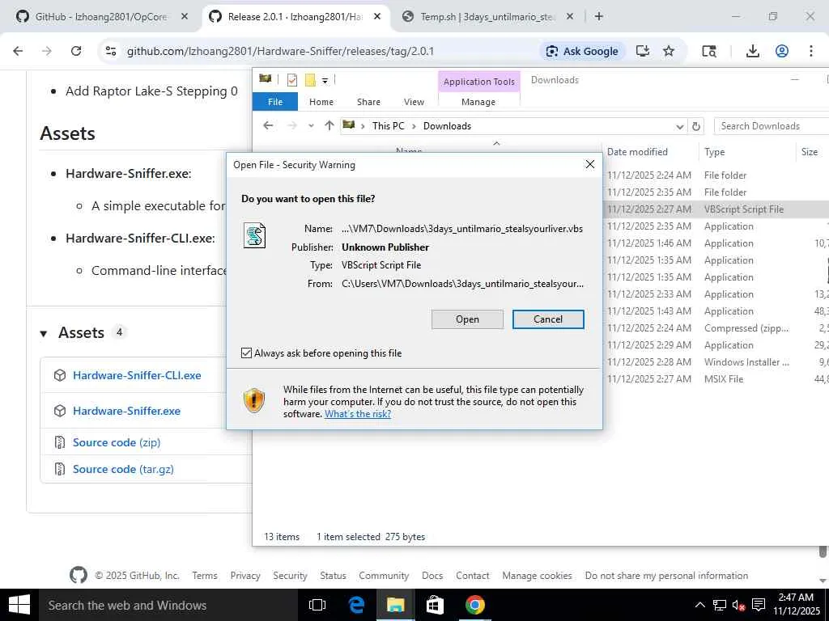The height and width of the screenshot is (621, 829).
Task: Sort by Date modified column header
Action: pos(637,151)
